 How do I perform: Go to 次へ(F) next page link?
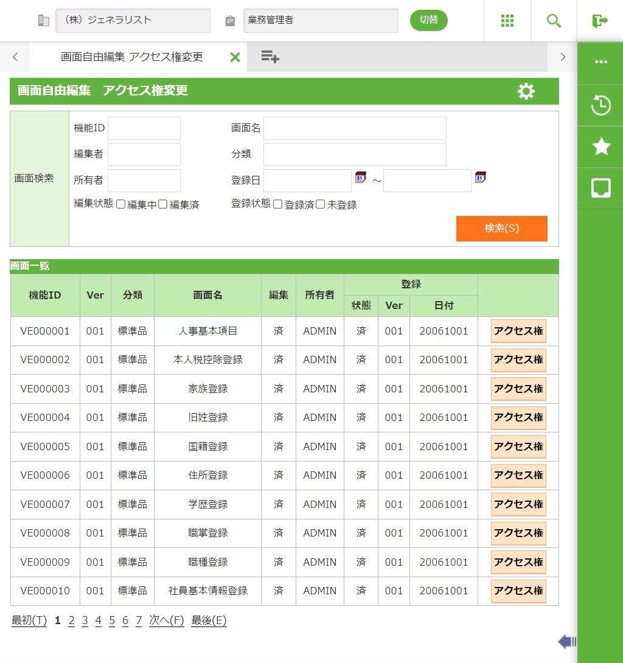166,620
